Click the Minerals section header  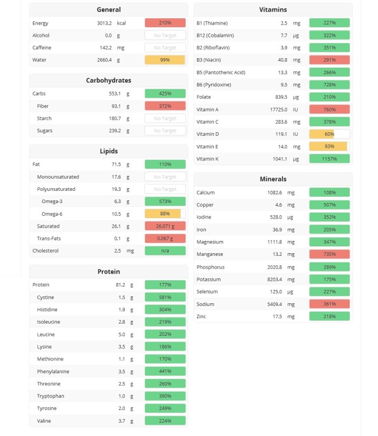273,179
